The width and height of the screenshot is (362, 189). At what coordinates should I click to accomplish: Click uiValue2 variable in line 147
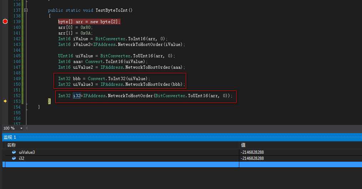[x=83, y=67]
